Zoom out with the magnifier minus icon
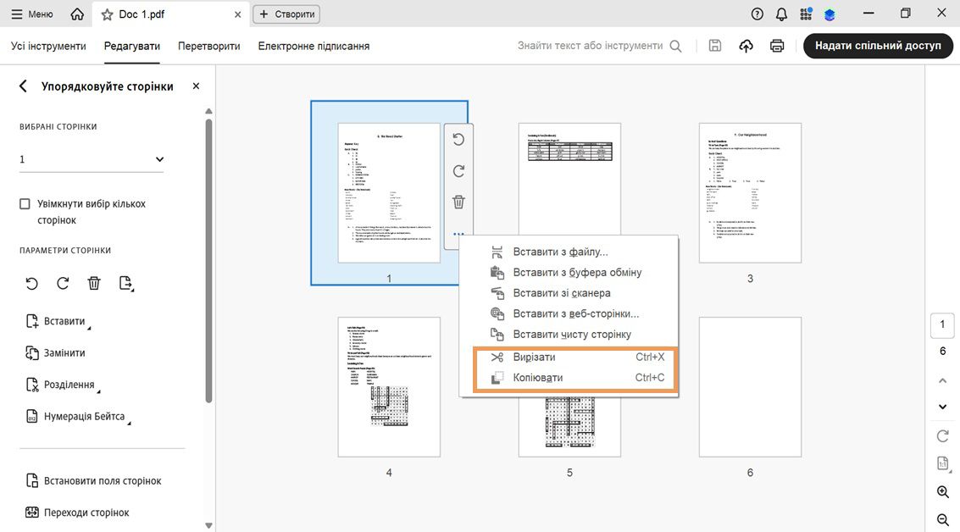The height and width of the screenshot is (532, 960). pyautogui.click(x=943, y=520)
